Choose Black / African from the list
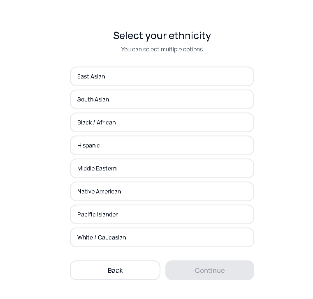Viewport: 313px width, 299px height. point(162,122)
